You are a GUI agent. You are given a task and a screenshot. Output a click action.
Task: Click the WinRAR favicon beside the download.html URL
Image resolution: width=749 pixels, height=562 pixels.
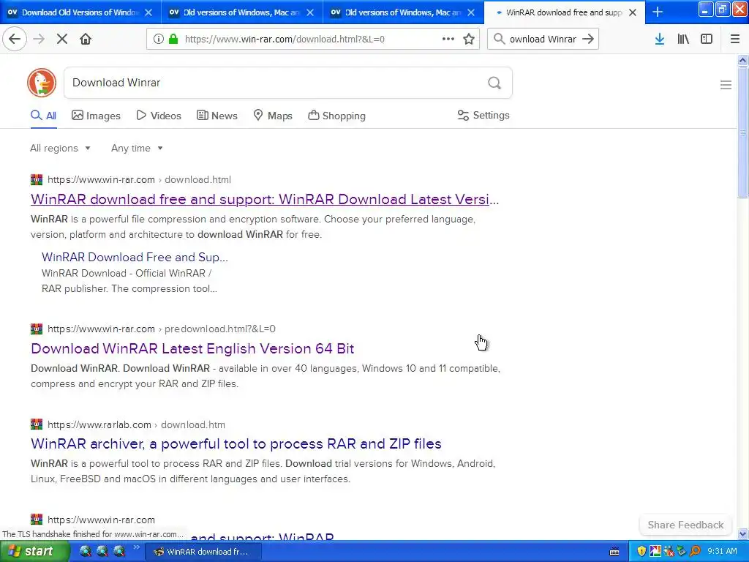click(x=37, y=180)
